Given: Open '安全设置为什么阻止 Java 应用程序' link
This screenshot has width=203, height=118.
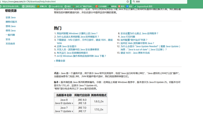Looking at the screenshot, I should [139, 33].
